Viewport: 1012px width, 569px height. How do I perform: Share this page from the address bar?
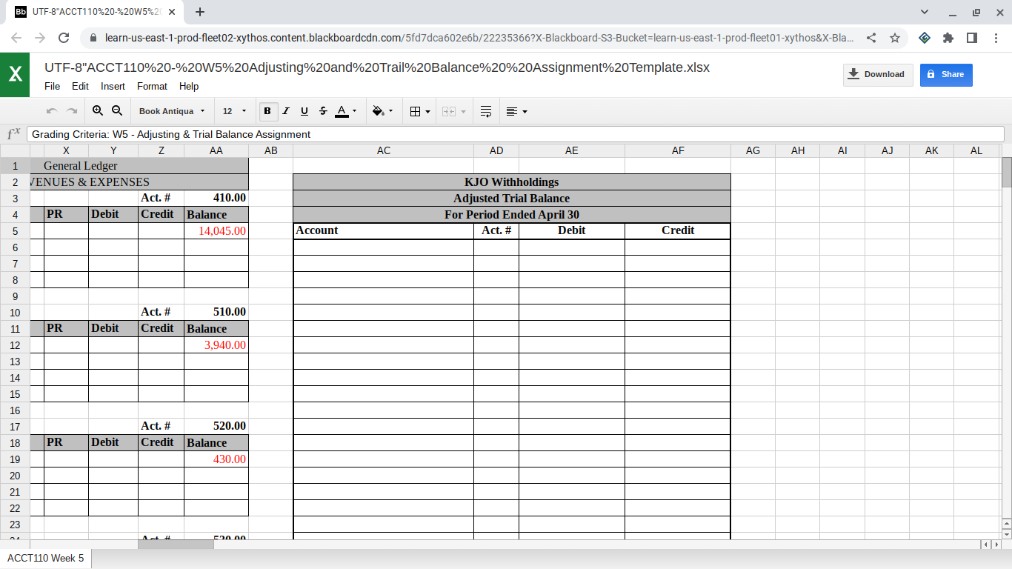[x=871, y=38]
